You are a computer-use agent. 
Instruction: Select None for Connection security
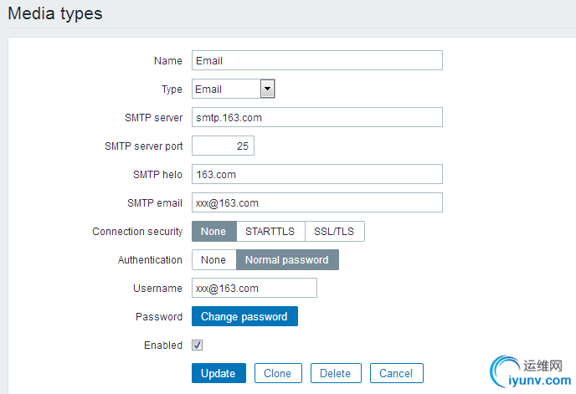tap(213, 232)
